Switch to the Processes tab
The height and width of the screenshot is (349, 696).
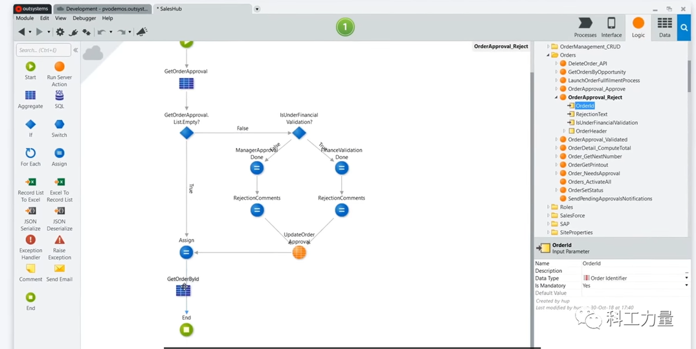tap(585, 28)
